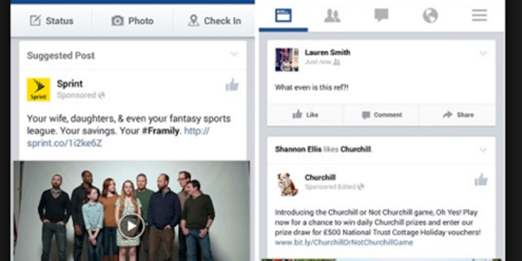522x261 pixels.
Task: Tap the Check In location button
Action: pyautogui.click(x=214, y=20)
